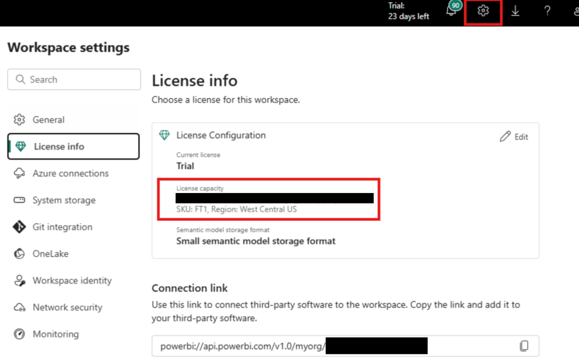The image size is (579, 359).
Task: Open the OneLake settings tab
Action: pyautogui.click(x=73, y=254)
